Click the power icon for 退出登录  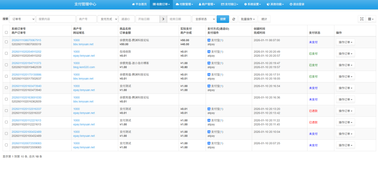[291, 4]
